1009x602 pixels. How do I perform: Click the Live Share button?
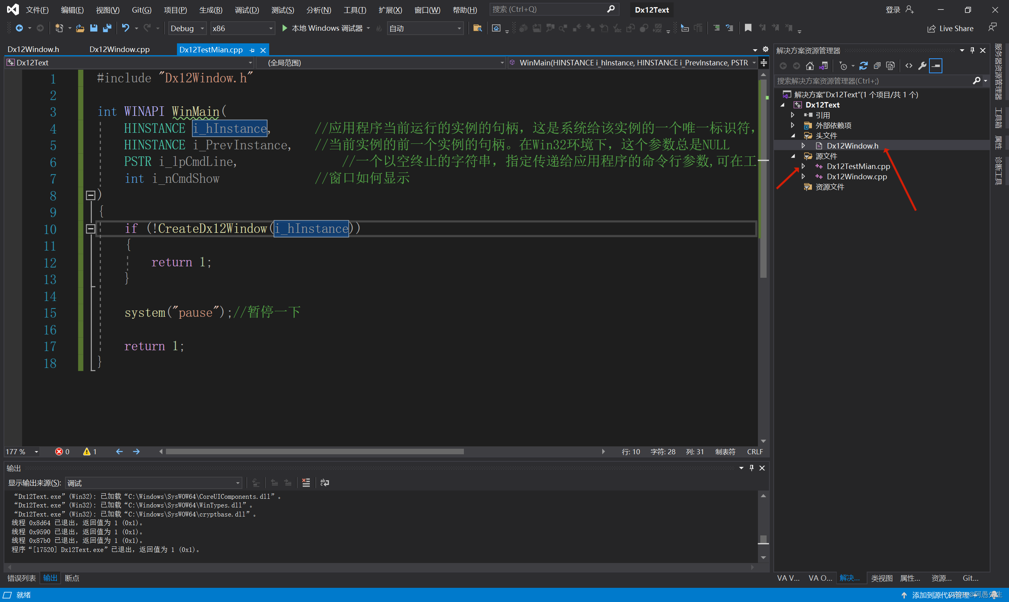coord(951,28)
